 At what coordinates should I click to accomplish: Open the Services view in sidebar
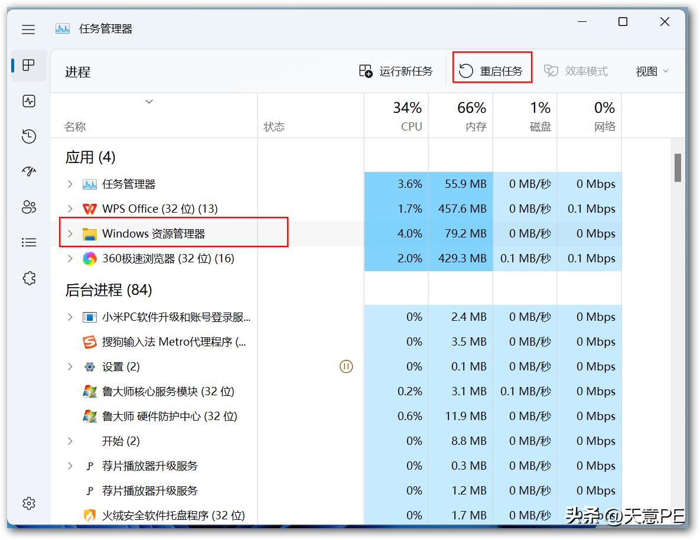coord(28,278)
